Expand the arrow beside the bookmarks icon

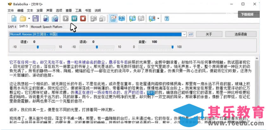(x=158, y=18)
